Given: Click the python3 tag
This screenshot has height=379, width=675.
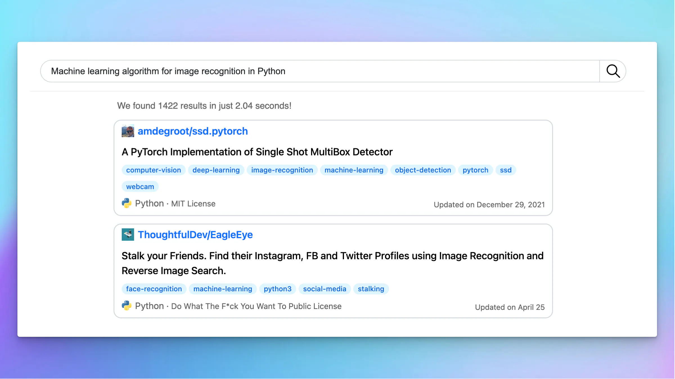Looking at the screenshot, I should coord(278,289).
